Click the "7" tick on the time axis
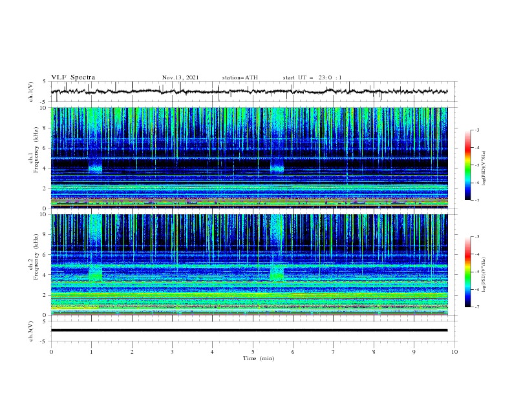This screenshot has width=512, height=395. 334,352
